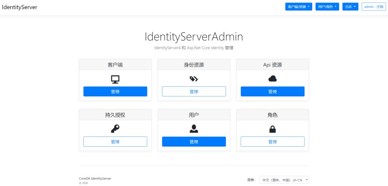Image resolution: width=388 pixels, height=186 pixels.
Task: Click the IdentityServer4 和 Asp.Net Core Identity 管理 subtitle
Action: pos(194,48)
